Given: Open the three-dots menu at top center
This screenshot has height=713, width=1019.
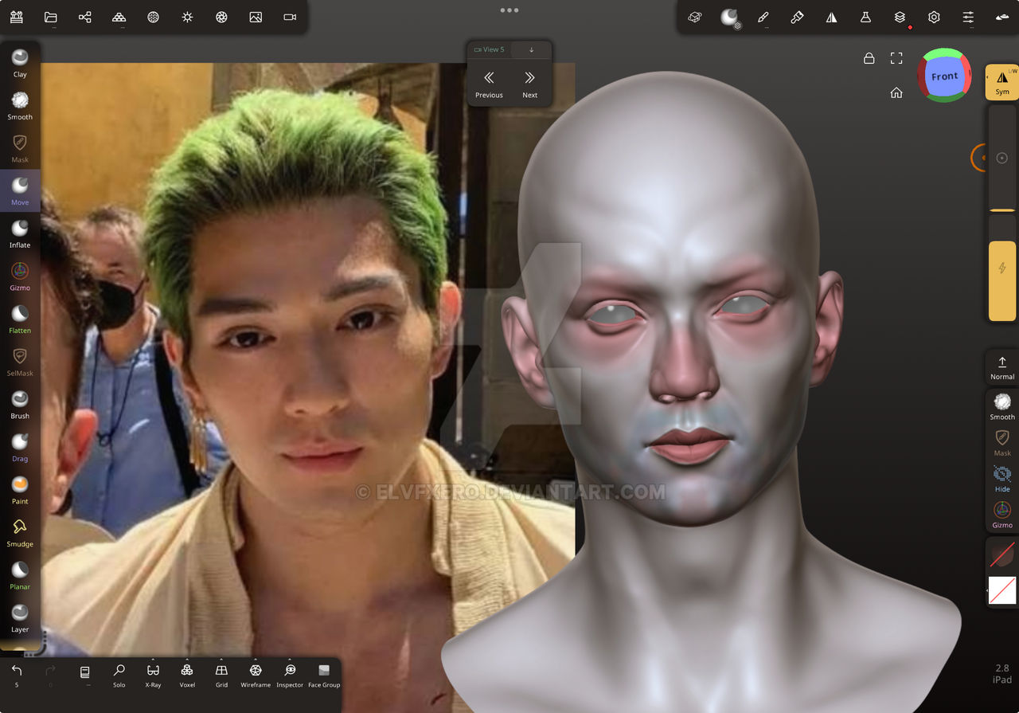Looking at the screenshot, I should 509,10.
